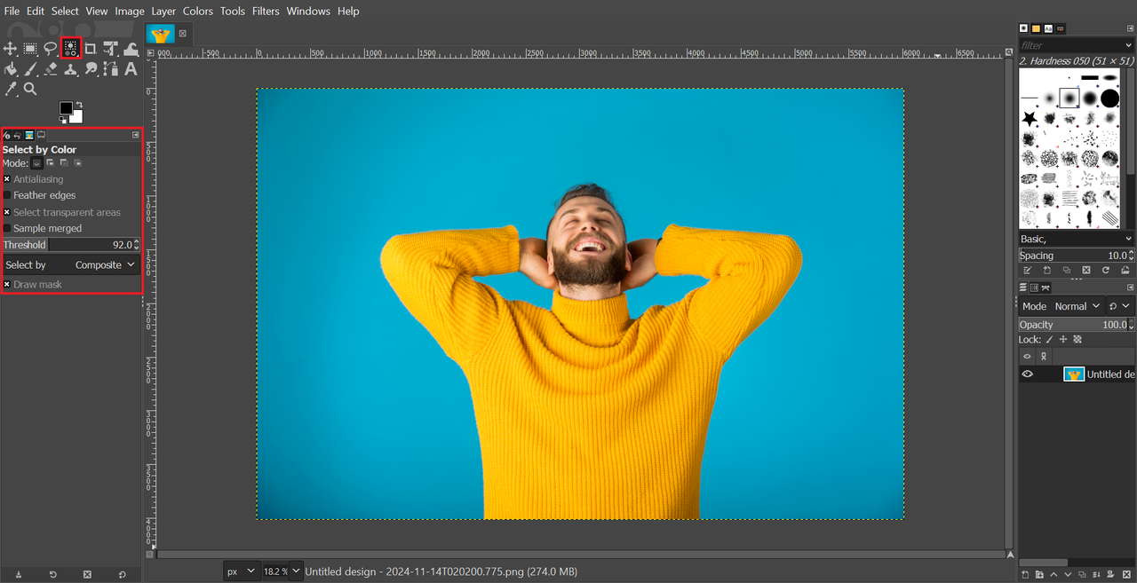
Task: Open the brush filter dropdown arrow
Action: click(1128, 45)
